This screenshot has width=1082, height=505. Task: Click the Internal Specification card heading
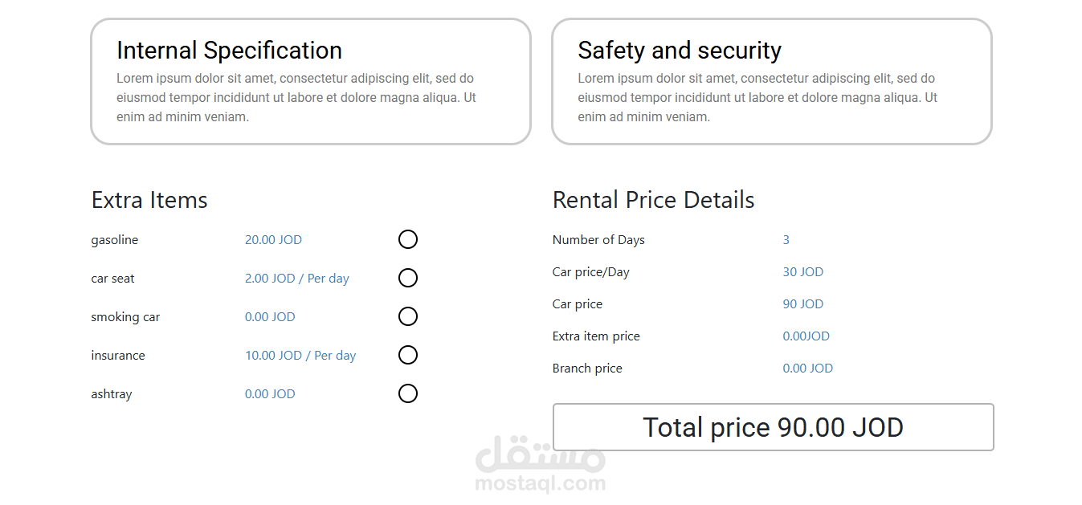(x=229, y=51)
